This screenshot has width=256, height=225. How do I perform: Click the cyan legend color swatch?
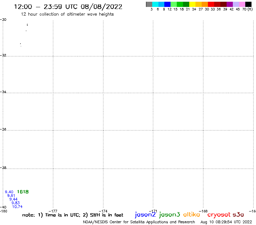[x=155, y=4]
